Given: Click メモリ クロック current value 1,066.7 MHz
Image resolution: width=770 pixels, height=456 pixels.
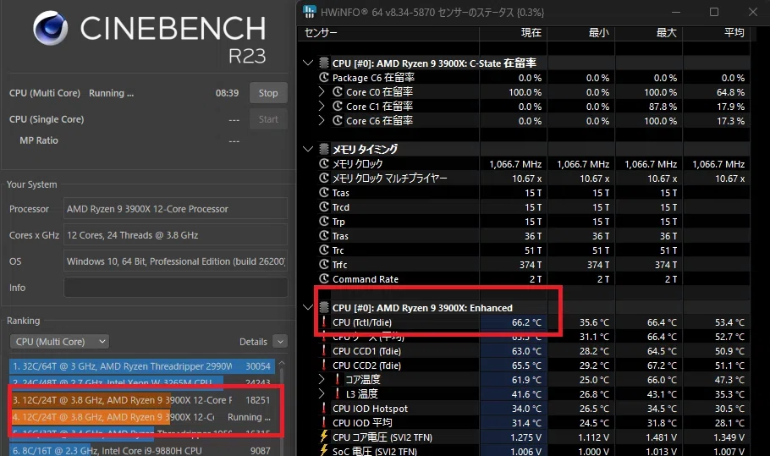Looking at the screenshot, I should pyautogui.click(x=515, y=164).
